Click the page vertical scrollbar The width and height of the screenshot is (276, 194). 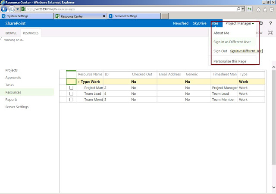click(x=273, y=129)
